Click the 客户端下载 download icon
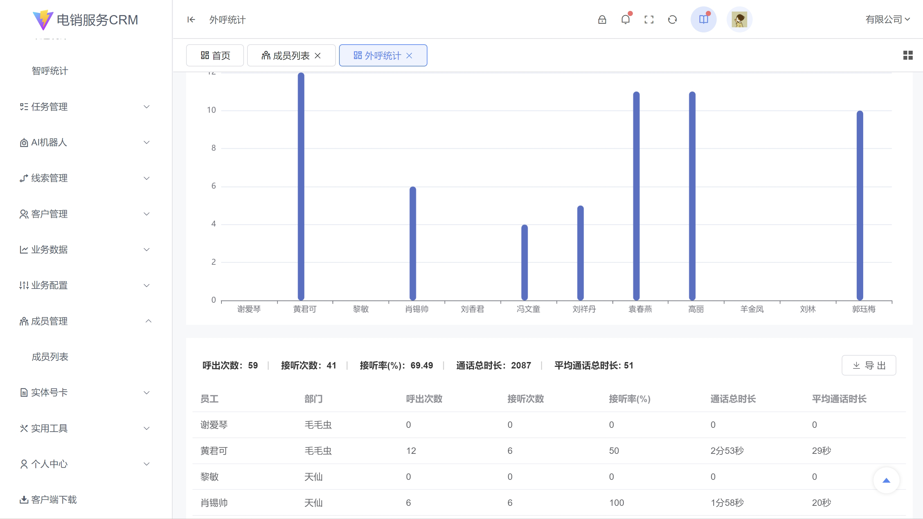This screenshot has width=923, height=519. tap(24, 500)
